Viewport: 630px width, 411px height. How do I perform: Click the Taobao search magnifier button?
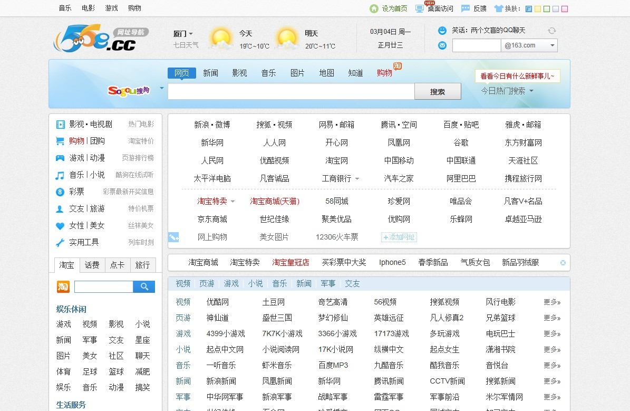pyautogui.click(x=144, y=286)
